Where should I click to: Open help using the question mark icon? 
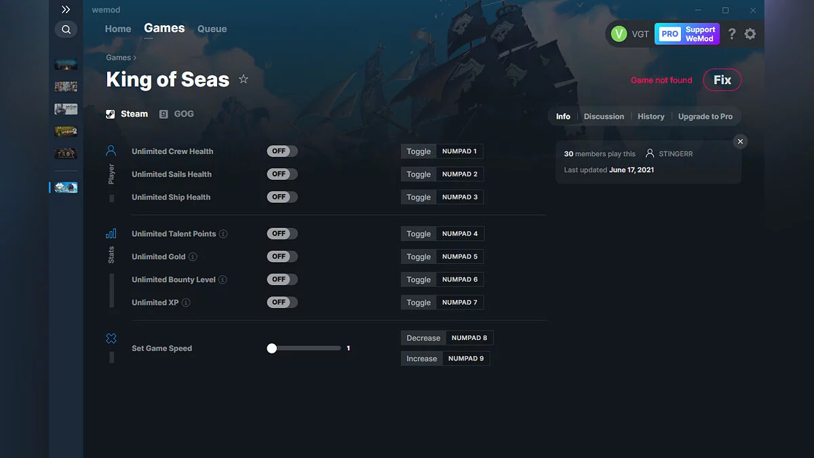tap(731, 33)
